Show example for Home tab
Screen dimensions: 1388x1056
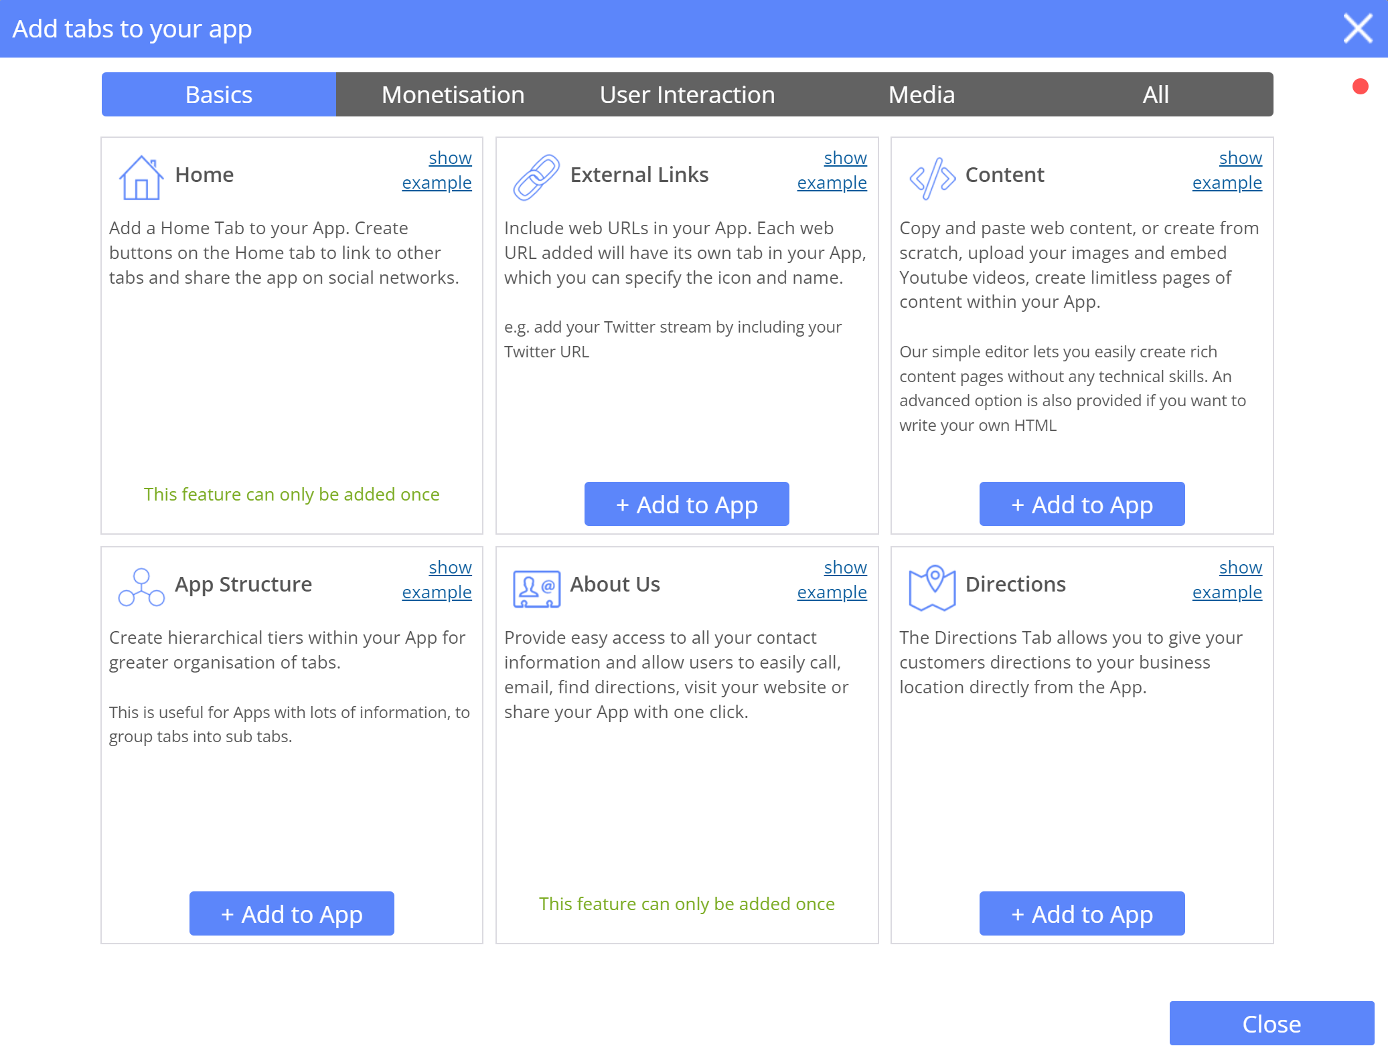pos(437,170)
